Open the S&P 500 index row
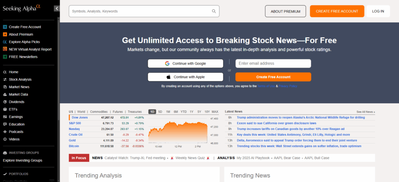399x182 pixels. 106,123
